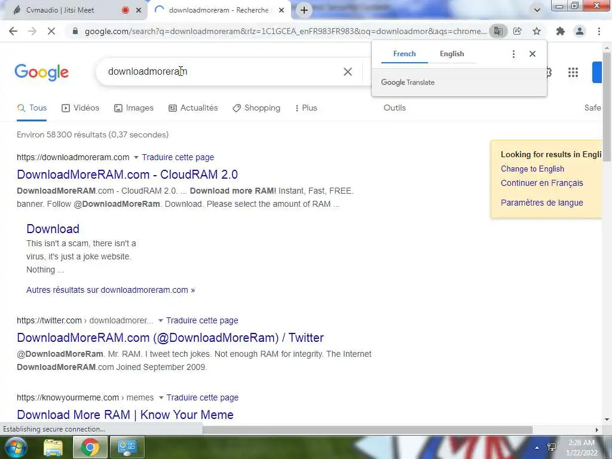
Task: Clear the Google search box text
Action: point(348,72)
